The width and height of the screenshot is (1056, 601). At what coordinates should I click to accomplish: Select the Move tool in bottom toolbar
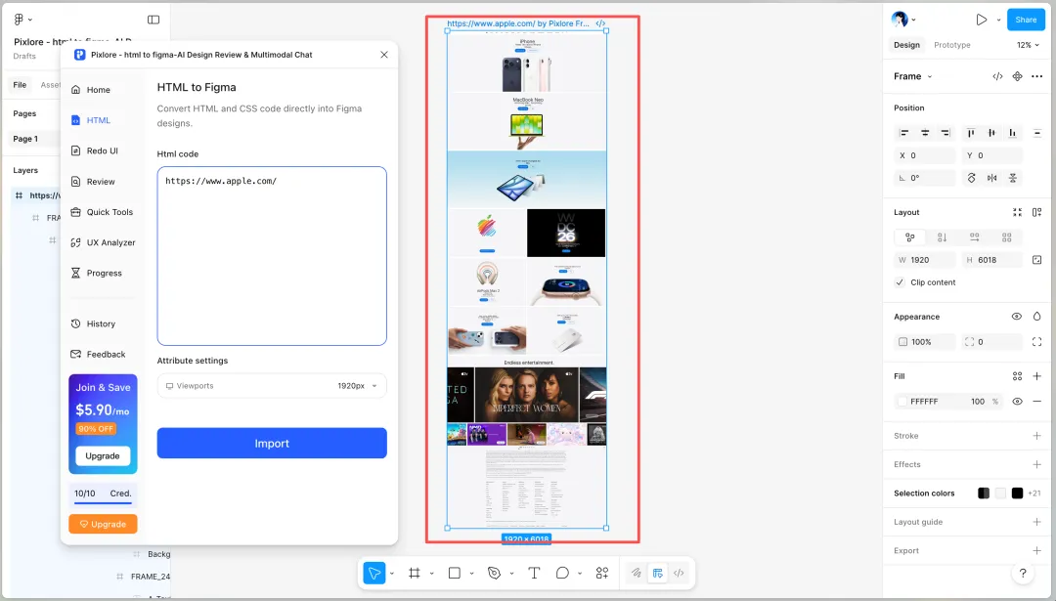tap(374, 573)
